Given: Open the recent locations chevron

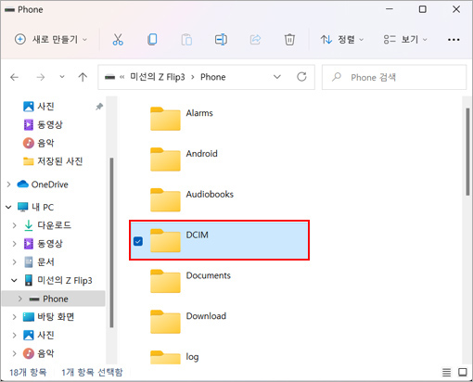Looking at the screenshot, I should 62,77.
